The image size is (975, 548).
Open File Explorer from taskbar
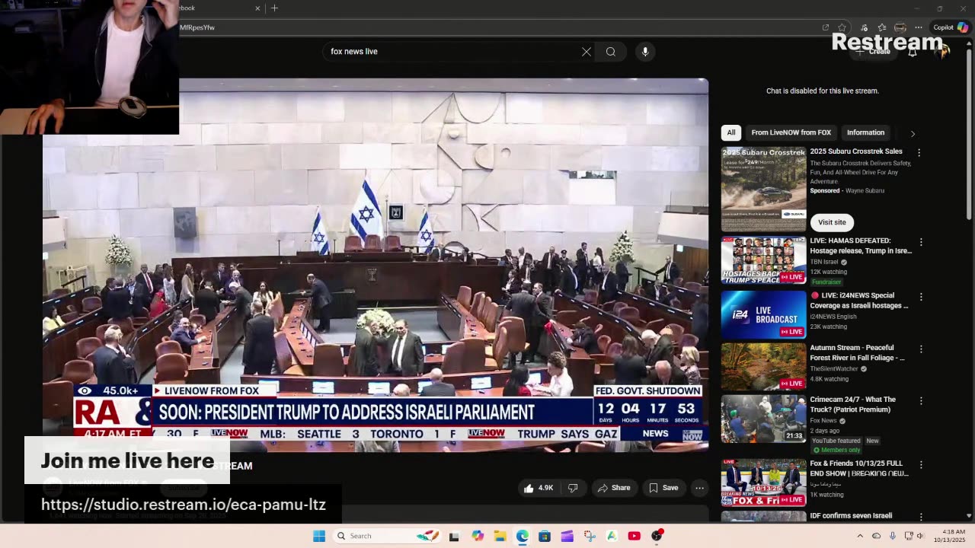tap(500, 536)
